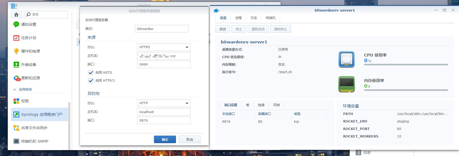Select the Links tab

point(261,105)
